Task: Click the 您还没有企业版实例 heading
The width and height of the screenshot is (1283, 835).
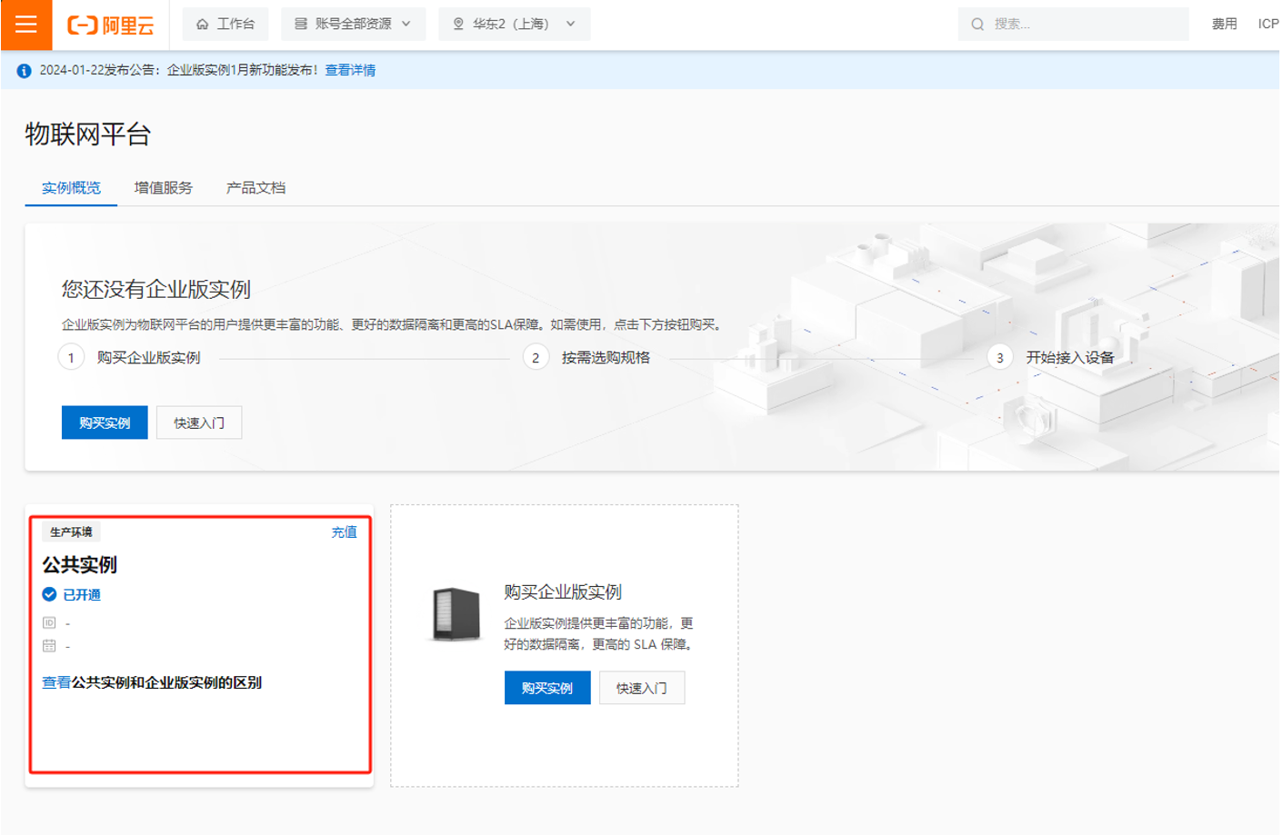Action: (155, 290)
